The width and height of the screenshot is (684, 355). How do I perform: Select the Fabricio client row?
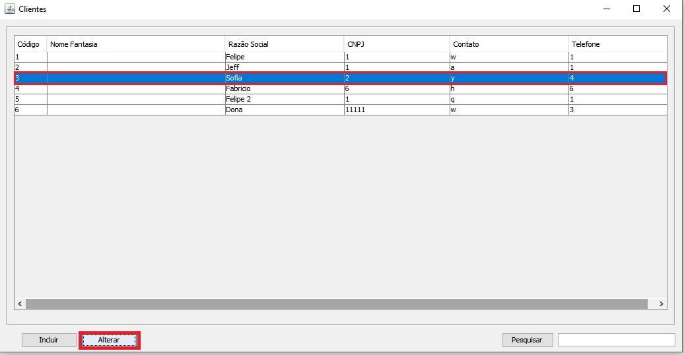pyautogui.click(x=341, y=88)
